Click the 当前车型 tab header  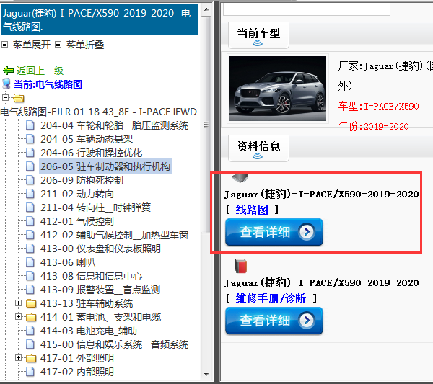(x=258, y=36)
